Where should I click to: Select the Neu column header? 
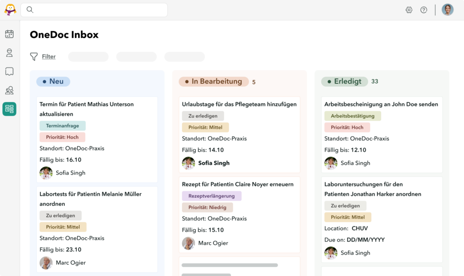tap(53, 82)
